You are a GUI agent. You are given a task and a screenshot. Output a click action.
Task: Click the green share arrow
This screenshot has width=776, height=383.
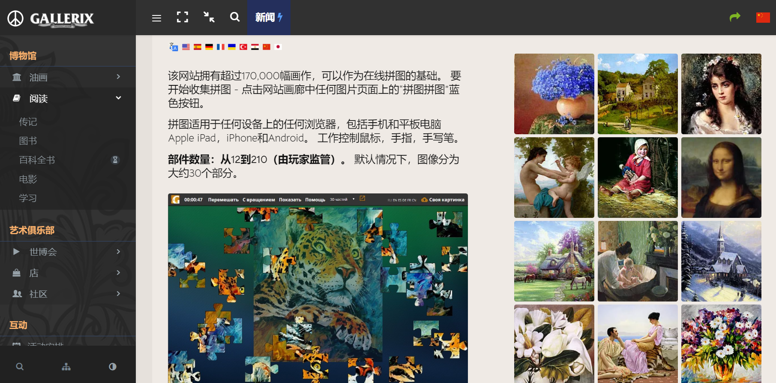click(x=735, y=17)
